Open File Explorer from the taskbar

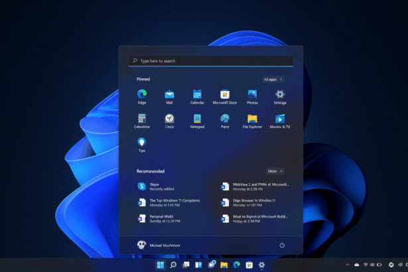click(x=224, y=265)
